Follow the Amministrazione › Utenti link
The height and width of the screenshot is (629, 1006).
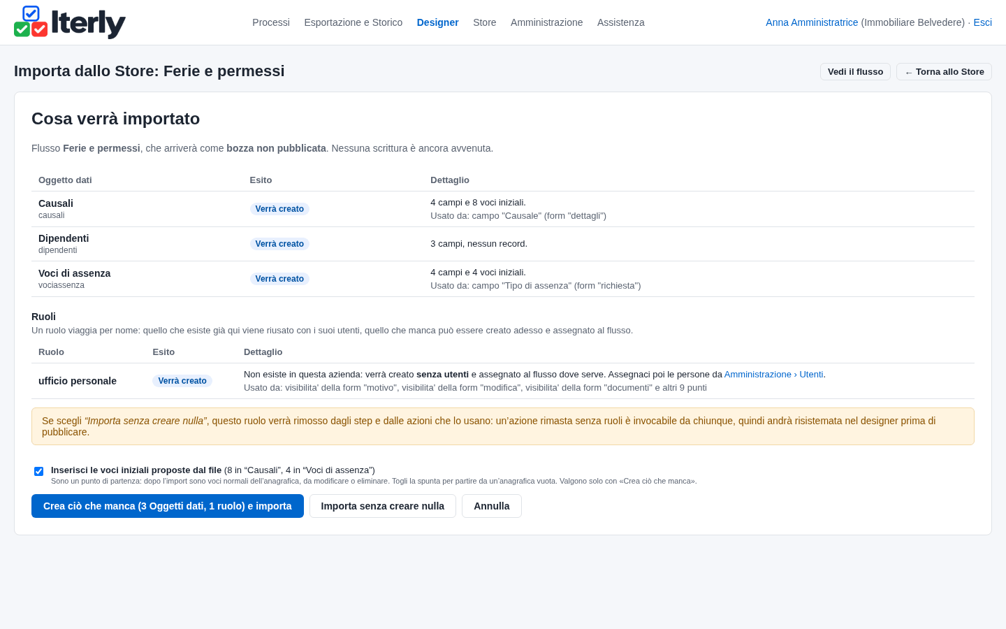coord(773,375)
